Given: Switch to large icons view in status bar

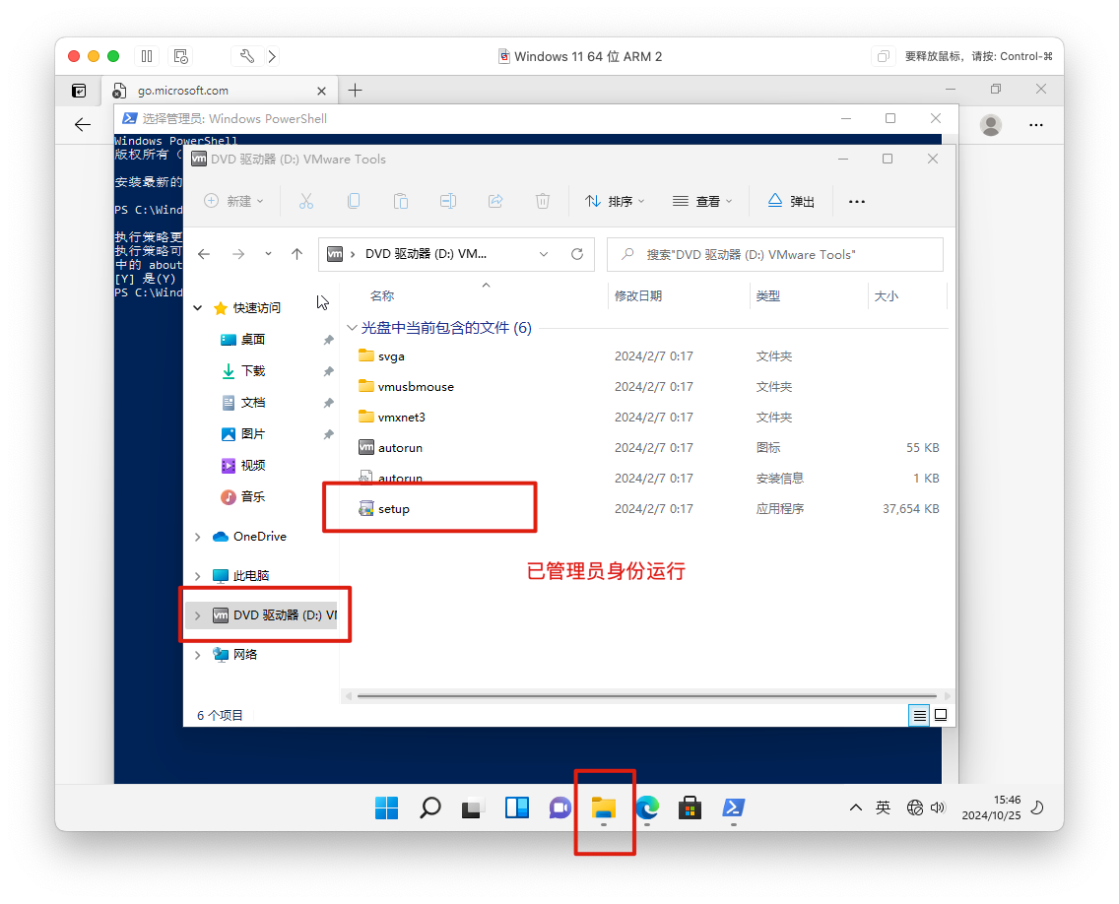Looking at the screenshot, I should (x=941, y=715).
